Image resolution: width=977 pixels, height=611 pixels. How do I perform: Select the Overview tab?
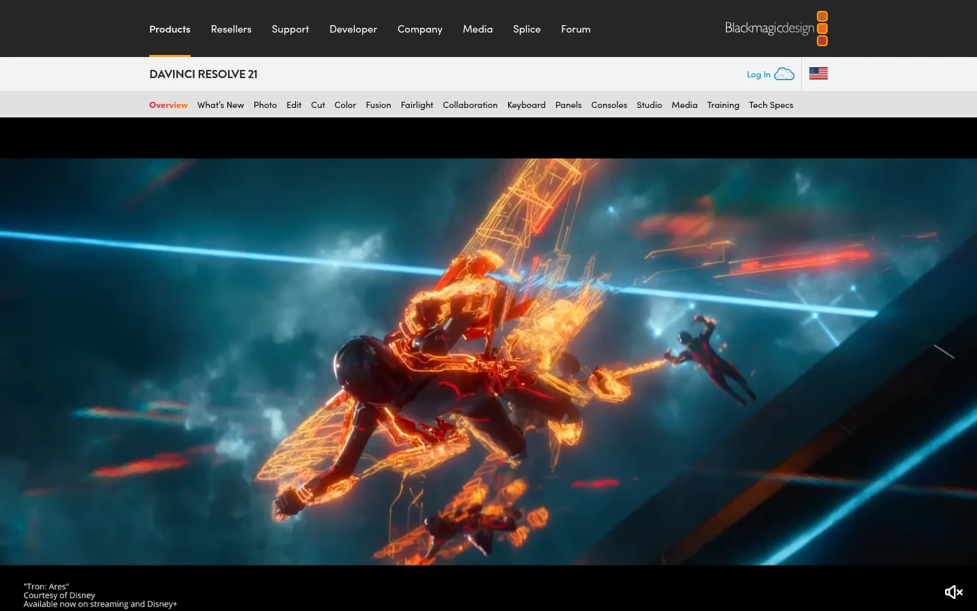pyautogui.click(x=168, y=105)
